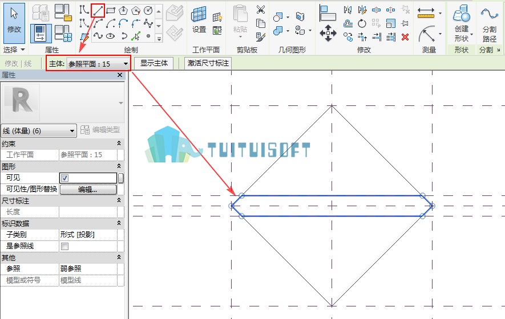The height and width of the screenshot is (319, 505).
Task: Toggle the 是参照线 checkbox
Action: (64, 246)
